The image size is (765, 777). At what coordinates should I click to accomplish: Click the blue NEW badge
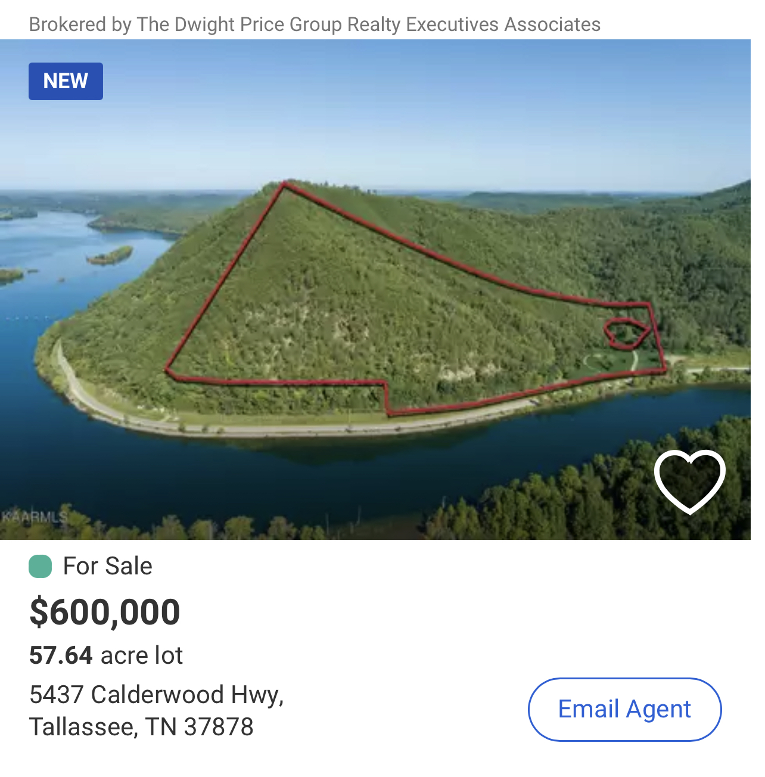66,81
